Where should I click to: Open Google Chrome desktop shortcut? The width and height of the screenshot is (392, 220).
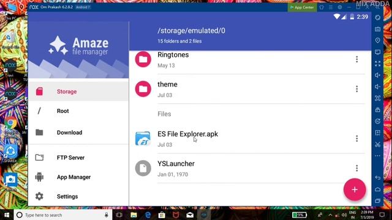pyautogui.click(x=10, y=123)
